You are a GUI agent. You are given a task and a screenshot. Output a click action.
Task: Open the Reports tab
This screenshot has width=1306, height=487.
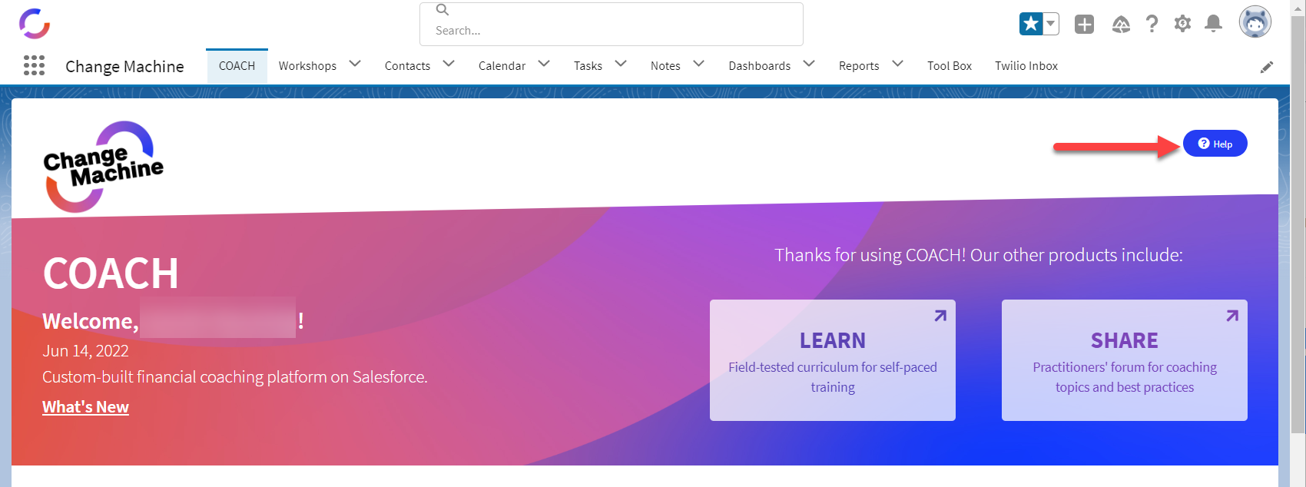(x=859, y=66)
